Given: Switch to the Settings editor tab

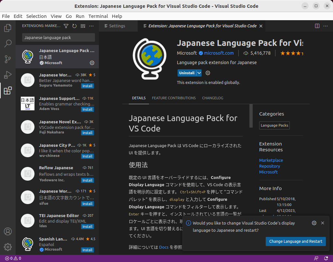Looking at the screenshot, I should pyautogui.click(x=118, y=26).
